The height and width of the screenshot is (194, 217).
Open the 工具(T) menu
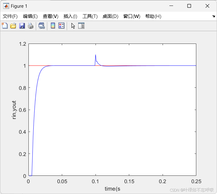90,16
